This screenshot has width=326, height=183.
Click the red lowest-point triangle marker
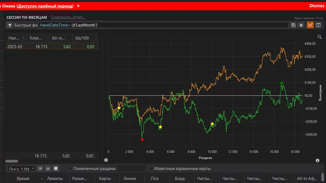tap(142, 140)
